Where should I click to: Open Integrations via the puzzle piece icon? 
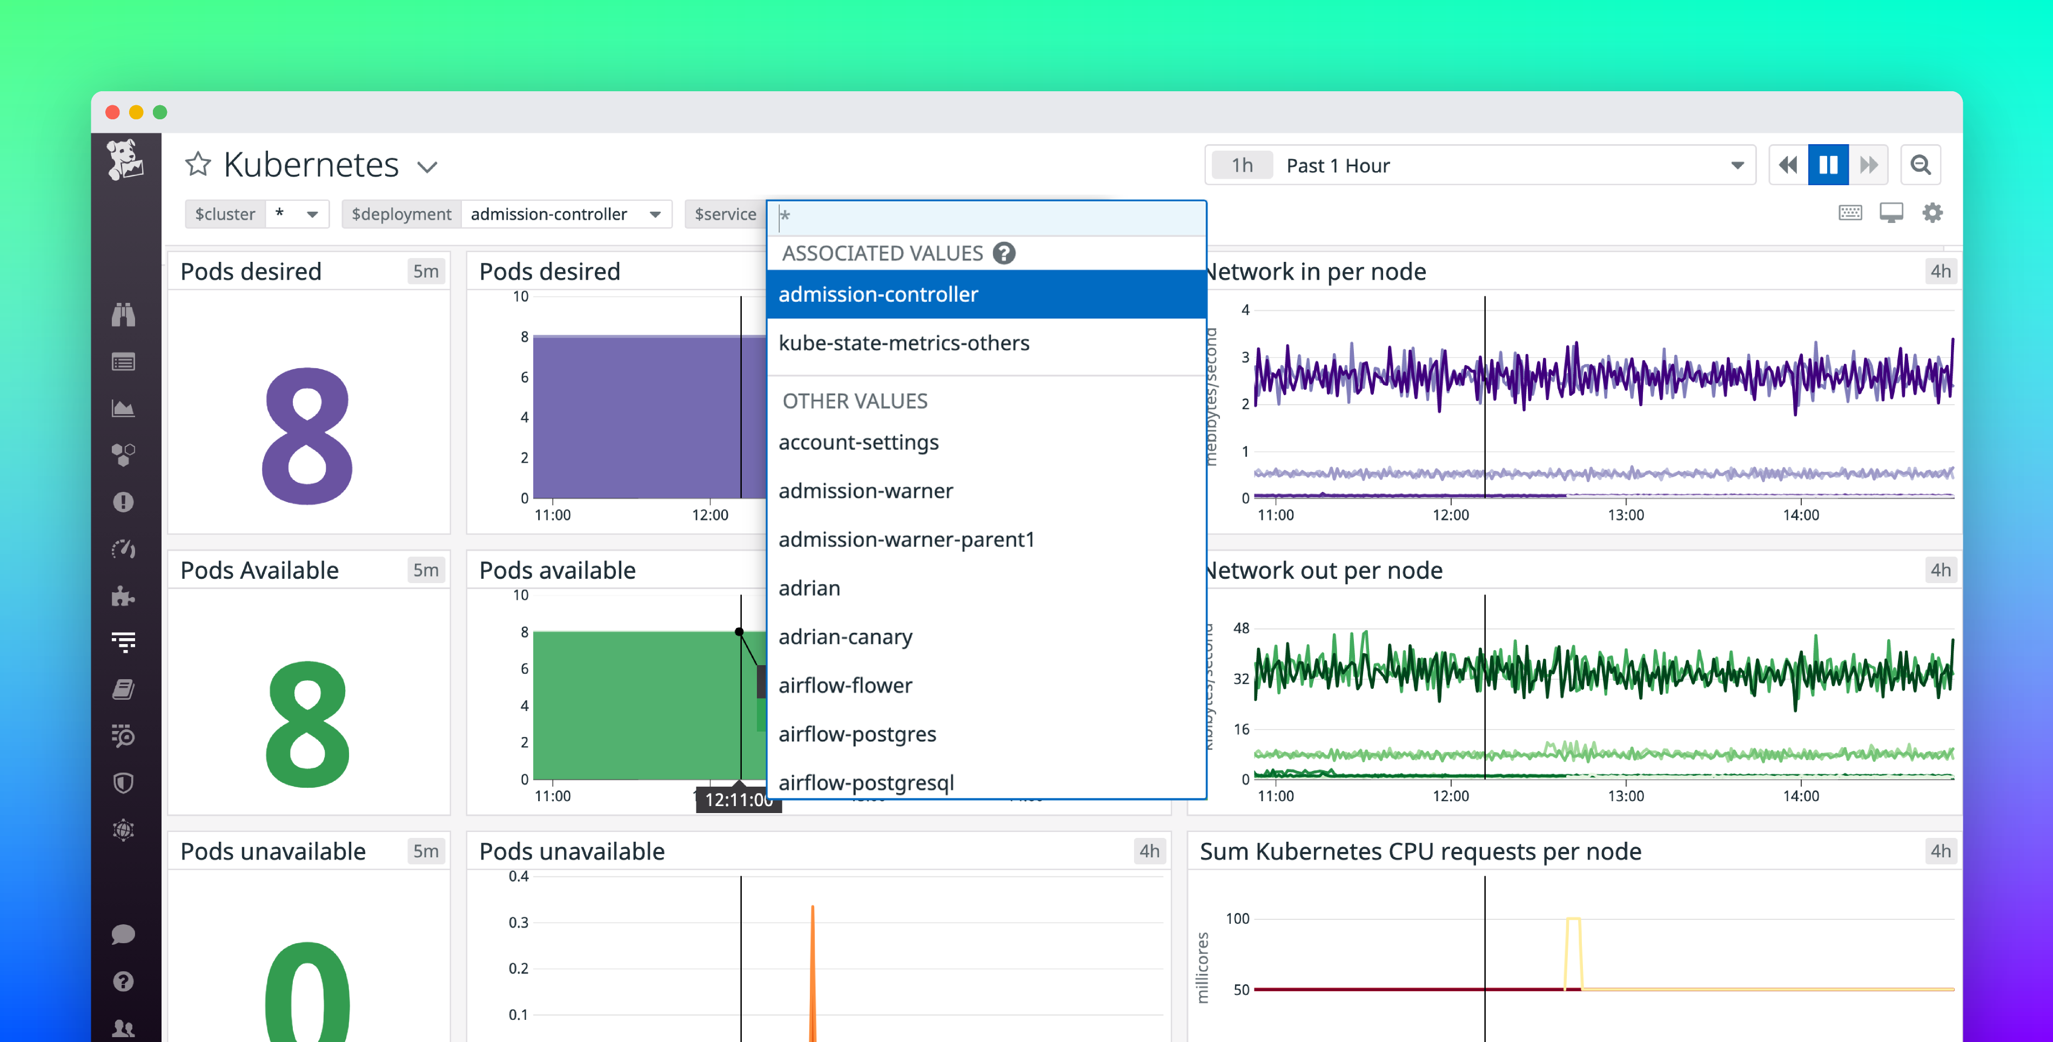tap(124, 596)
